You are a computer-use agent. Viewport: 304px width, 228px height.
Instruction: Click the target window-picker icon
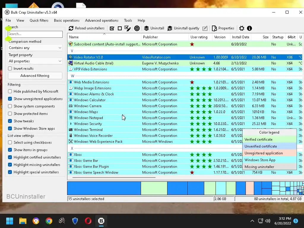coord(137,28)
